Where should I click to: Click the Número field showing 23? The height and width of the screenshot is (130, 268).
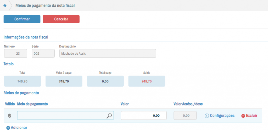(15, 53)
